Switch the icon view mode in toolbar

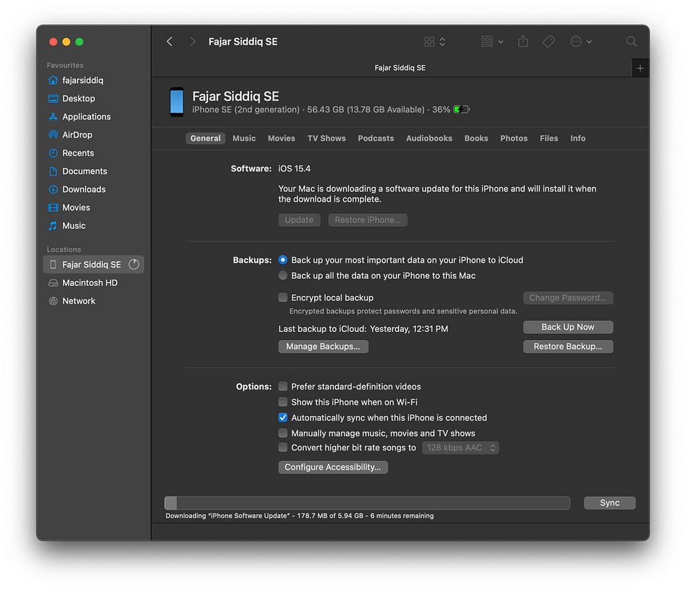tap(434, 42)
